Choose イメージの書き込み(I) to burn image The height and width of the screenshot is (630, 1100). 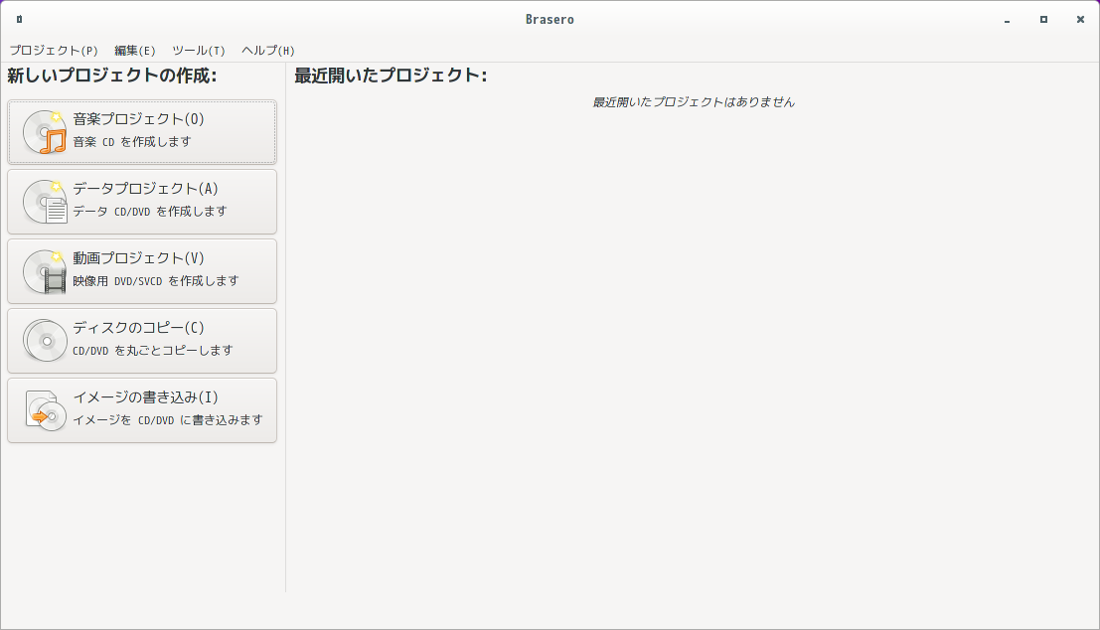coord(142,409)
